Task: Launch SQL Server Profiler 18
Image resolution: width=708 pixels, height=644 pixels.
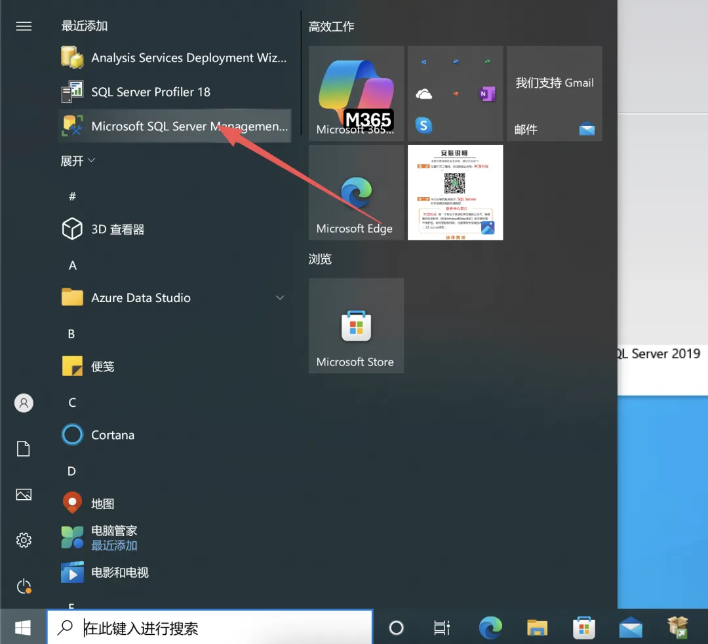Action: (x=174, y=92)
